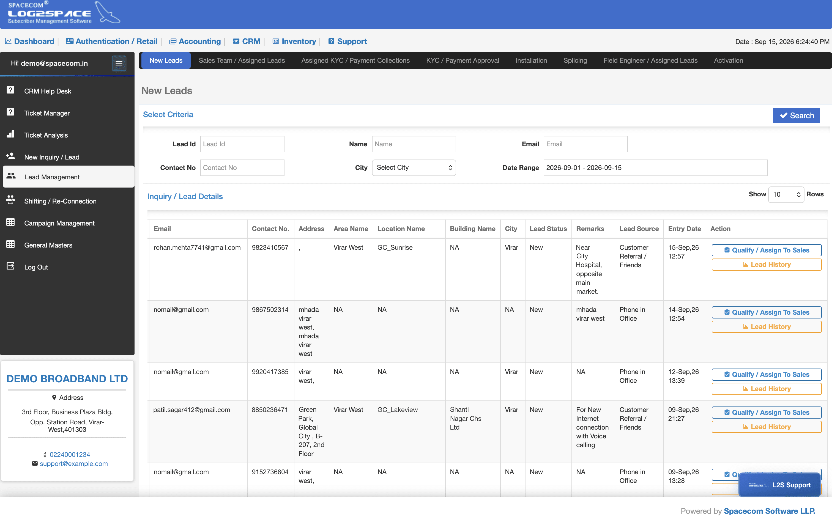
Task: Click the Accounting icon in the top nav
Action: 173,42
